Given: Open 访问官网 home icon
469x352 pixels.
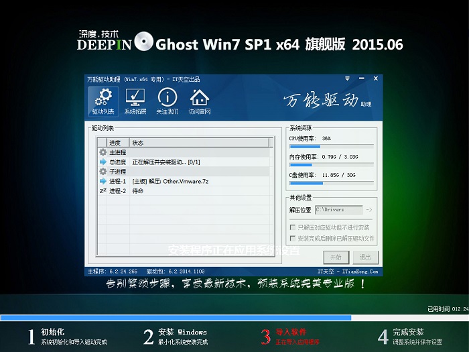Looking at the screenshot, I should 200,101.
